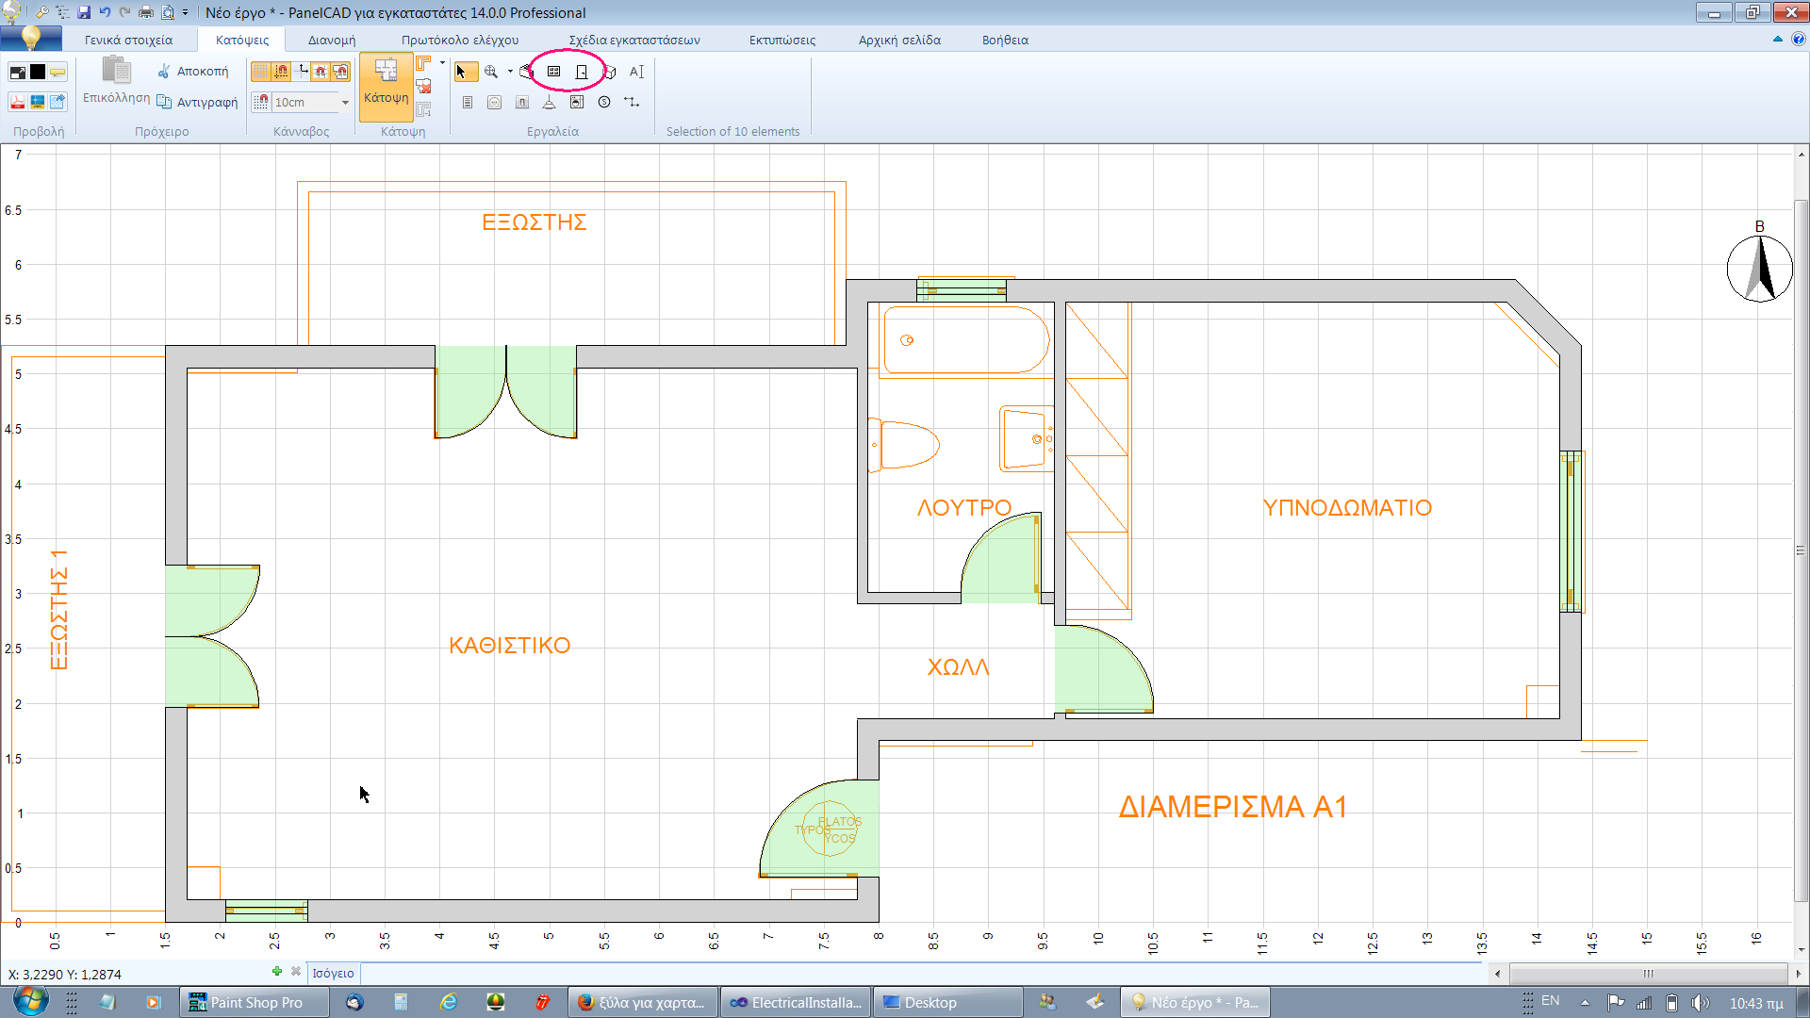The height and width of the screenshot is (1018, 1810).
Task: Export drawing to PDF
Action: pyautogui.click(x=17, y=102)
